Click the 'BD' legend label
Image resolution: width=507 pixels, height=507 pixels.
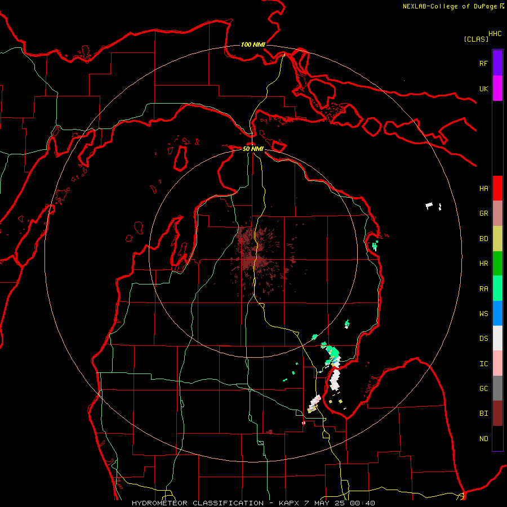483,239
